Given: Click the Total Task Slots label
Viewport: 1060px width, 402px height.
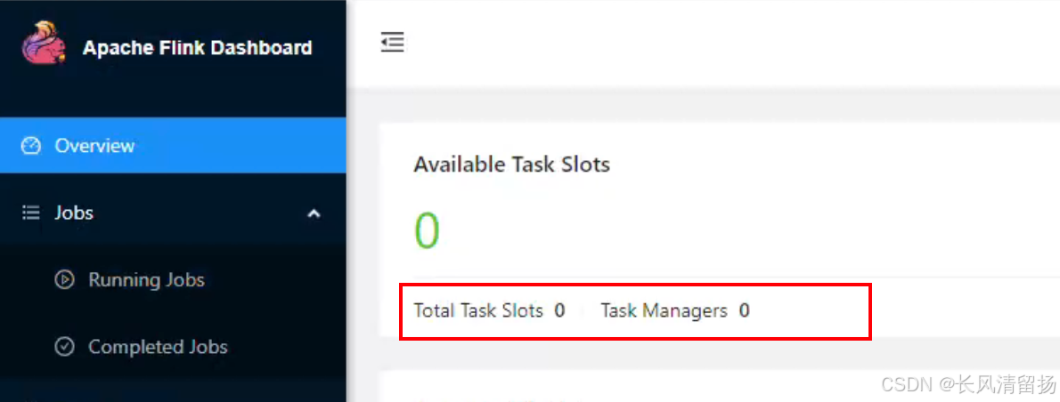Looking at the screenshot, I should [478, 310].
